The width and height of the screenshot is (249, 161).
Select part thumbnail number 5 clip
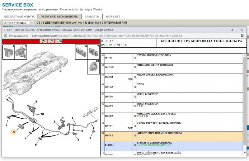[21, 52]
